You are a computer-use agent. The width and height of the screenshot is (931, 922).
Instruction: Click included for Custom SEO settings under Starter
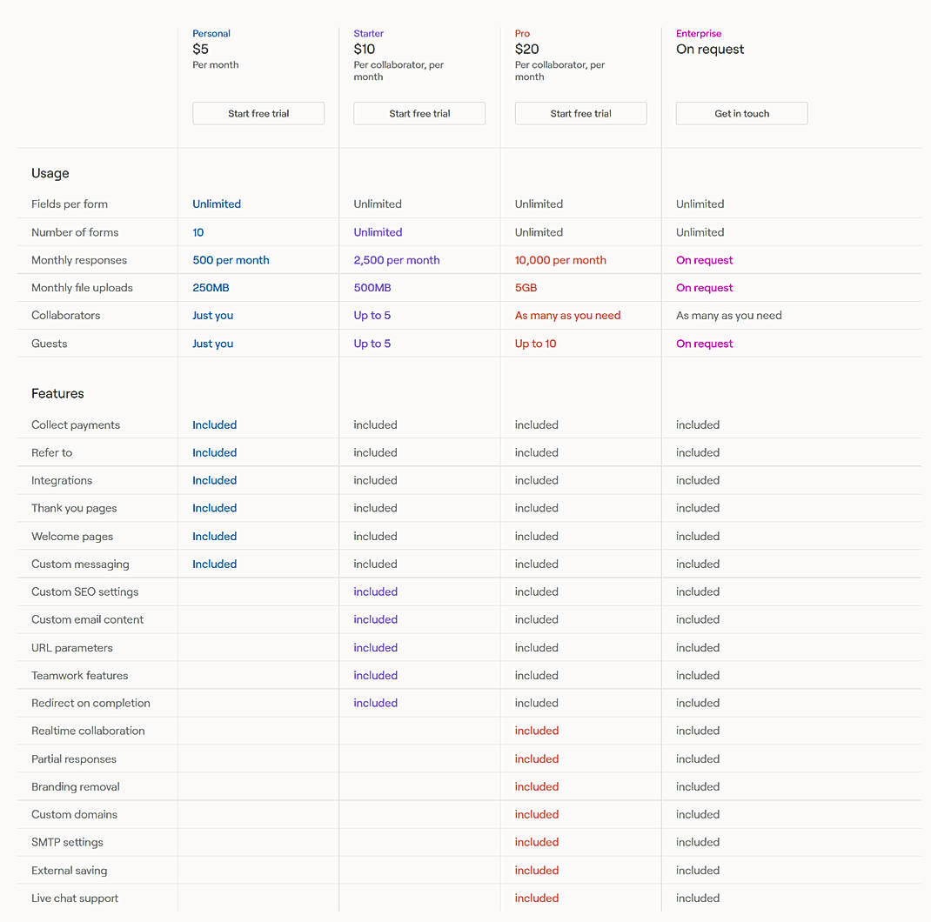coord(375,591)
